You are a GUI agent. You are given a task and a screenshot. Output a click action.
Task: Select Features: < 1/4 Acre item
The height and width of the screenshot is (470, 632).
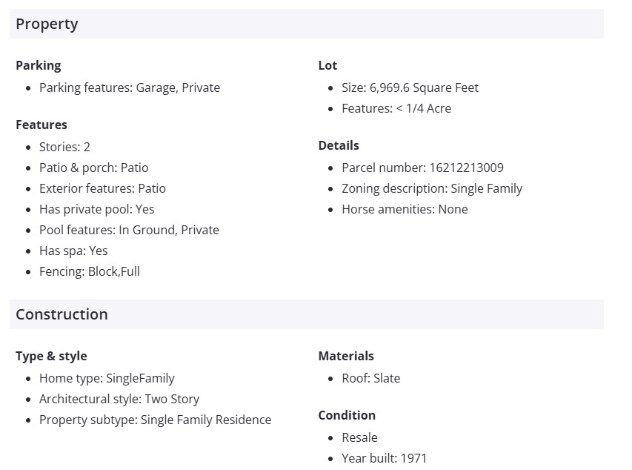[396, 108]
